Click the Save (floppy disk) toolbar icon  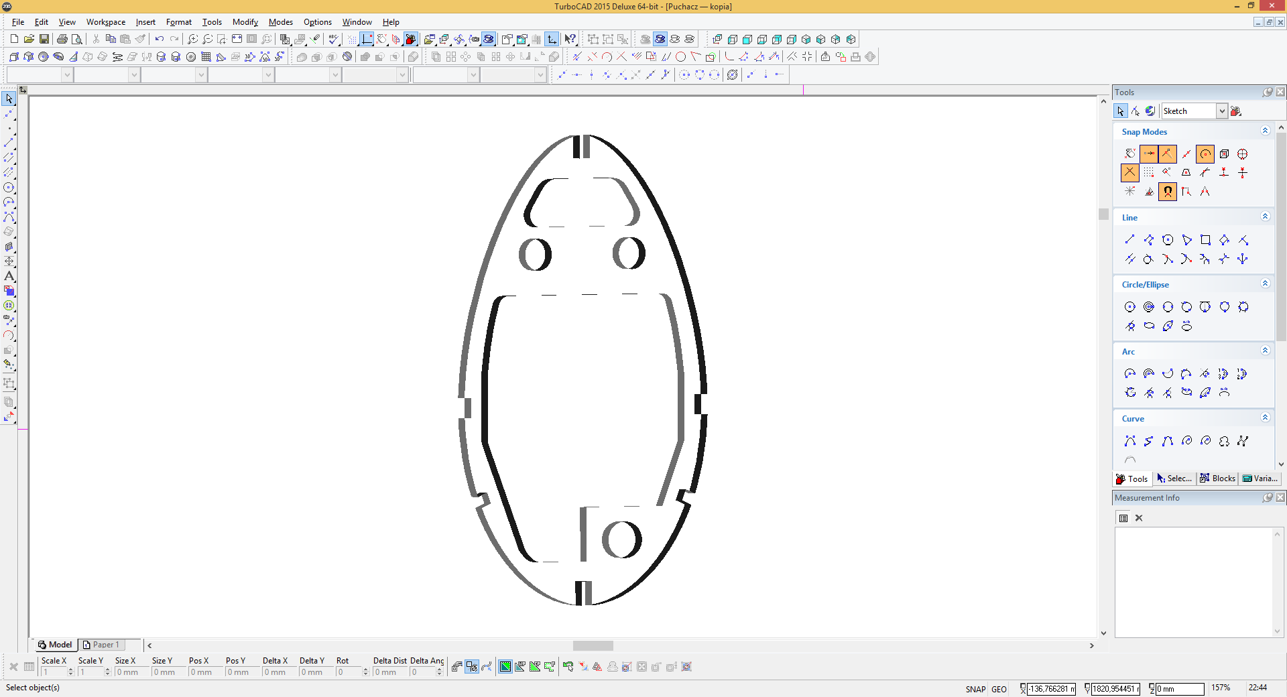coord(44,40)
